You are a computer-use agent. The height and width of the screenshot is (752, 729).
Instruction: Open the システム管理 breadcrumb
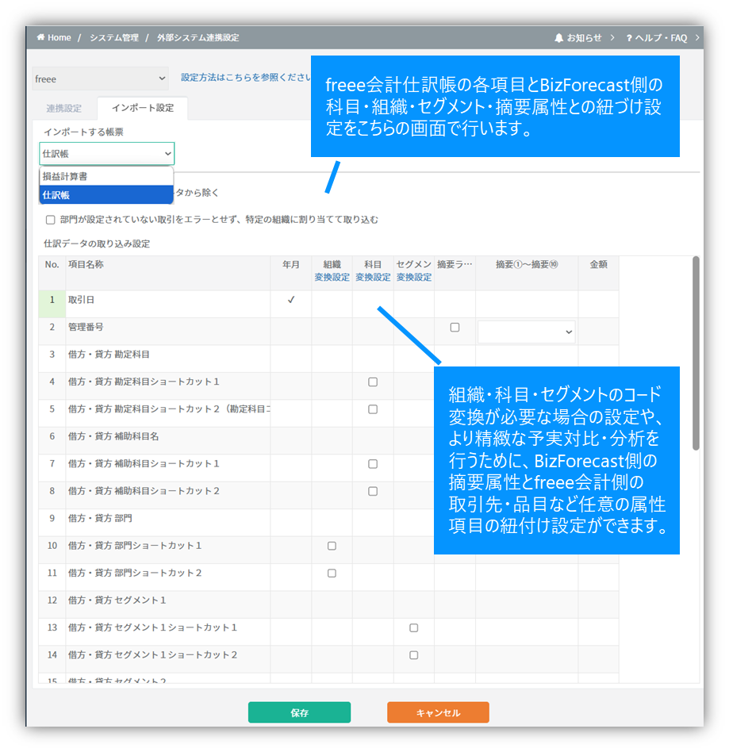coord(114,37)
